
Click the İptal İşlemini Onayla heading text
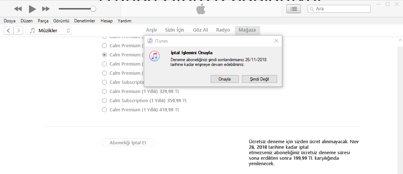click(x=192, y=53)
